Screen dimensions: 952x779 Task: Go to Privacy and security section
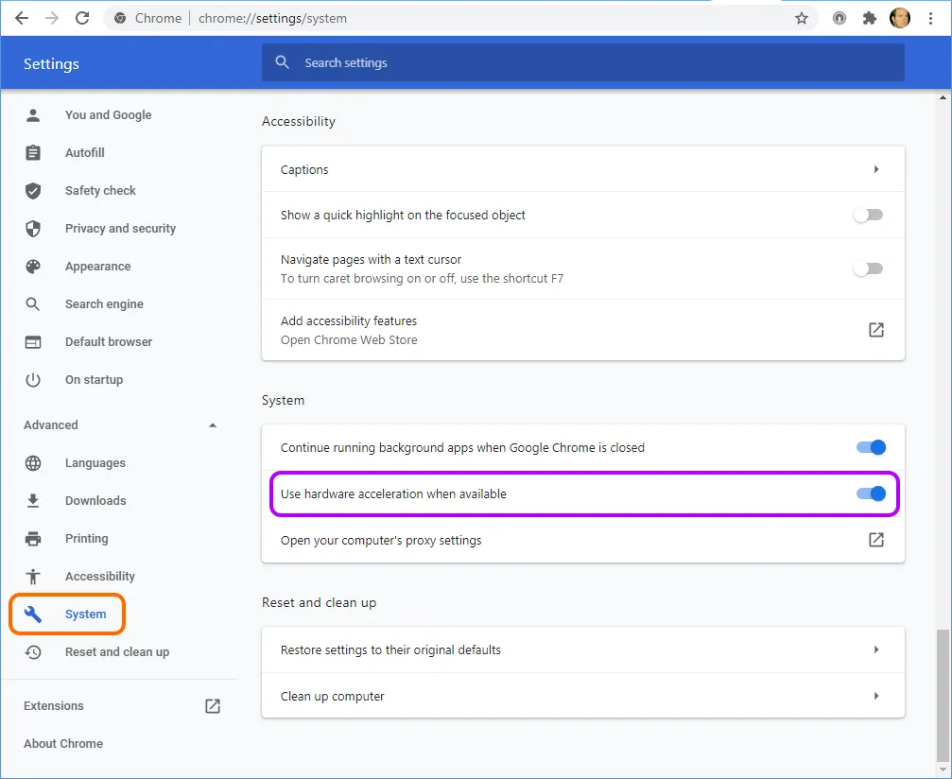point(120,228)
